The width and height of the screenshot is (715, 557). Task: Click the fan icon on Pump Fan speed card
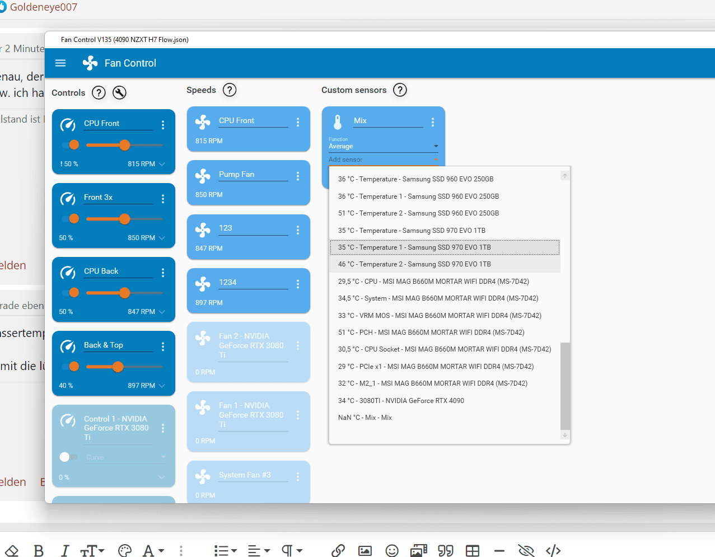(x=203, y=176)
